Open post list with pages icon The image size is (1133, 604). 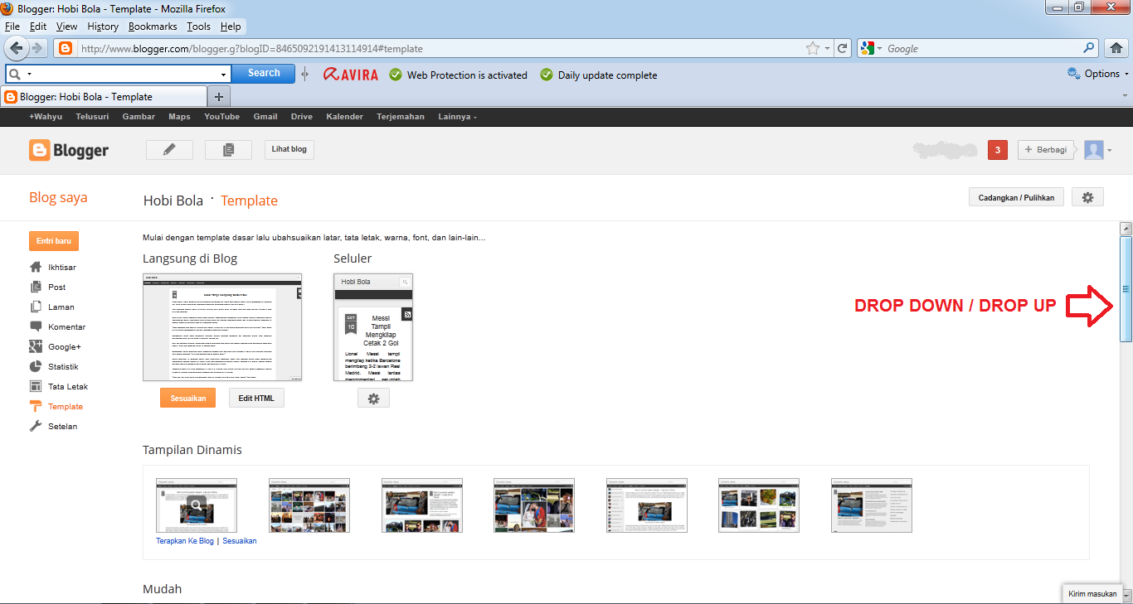pos(228,150)
